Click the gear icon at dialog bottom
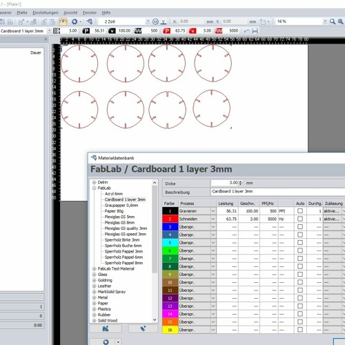345x345 pixels. tap(106, 342)
